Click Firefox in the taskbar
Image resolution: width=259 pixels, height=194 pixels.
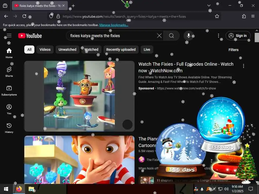click(x=19, y=189)
